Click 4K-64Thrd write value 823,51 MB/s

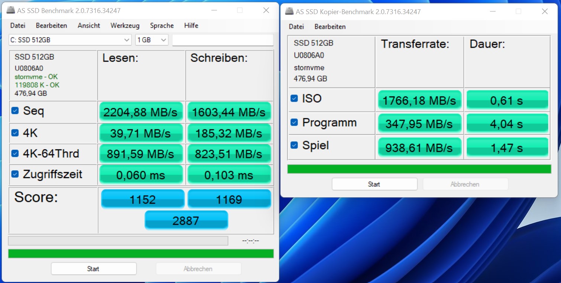pyautogui.click(x=229, y=154)
